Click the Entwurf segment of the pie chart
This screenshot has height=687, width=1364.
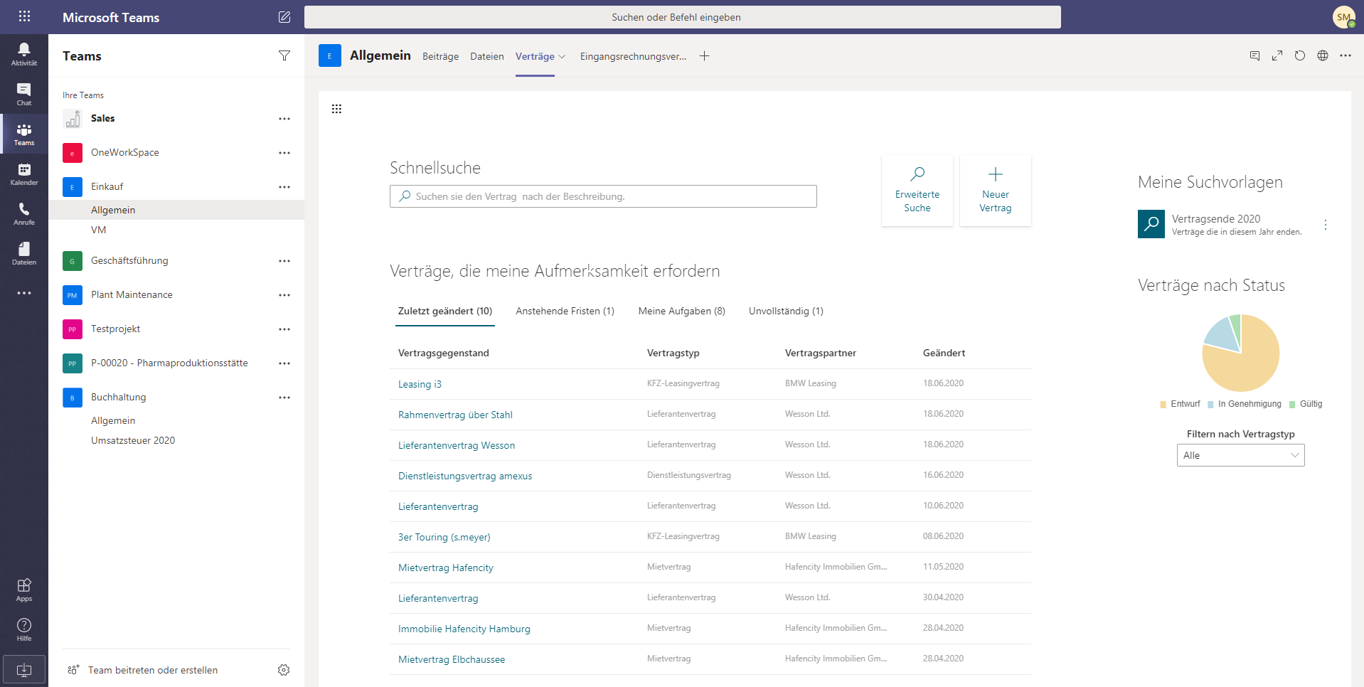[1245, 363]
